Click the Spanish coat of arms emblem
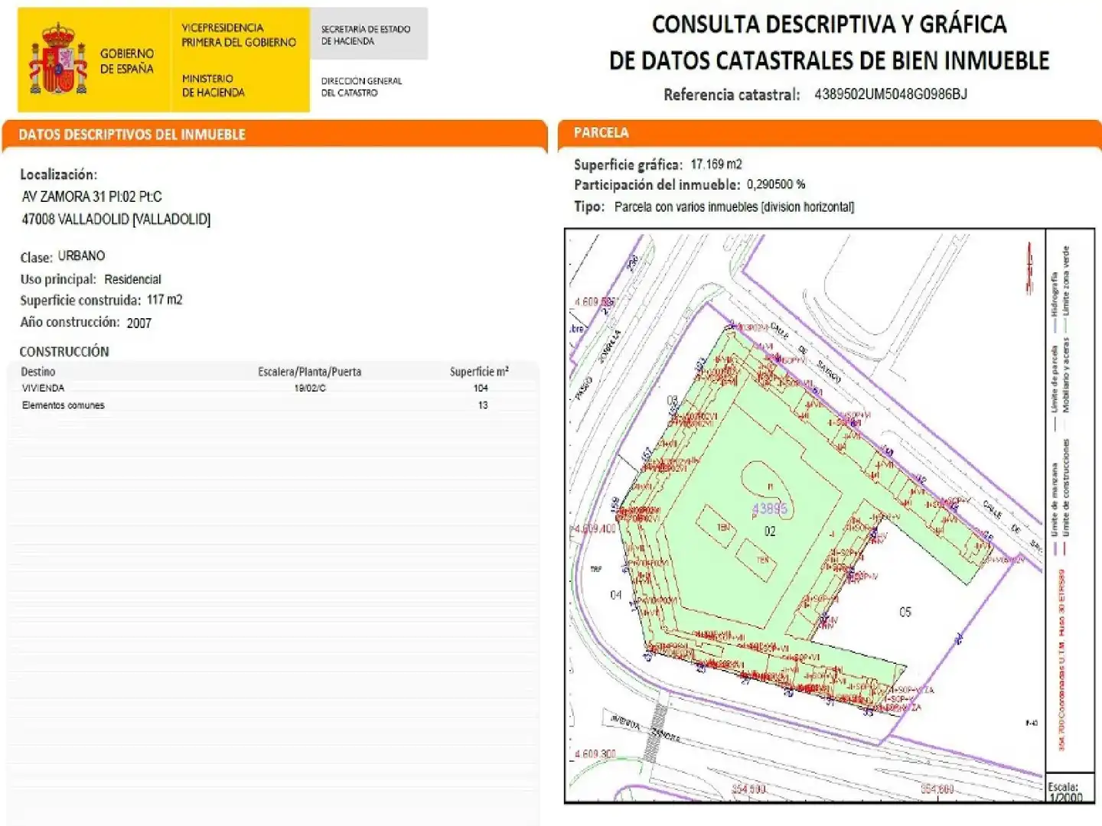This screenshot has height=826, width=1102. click(x=59, y=58)
